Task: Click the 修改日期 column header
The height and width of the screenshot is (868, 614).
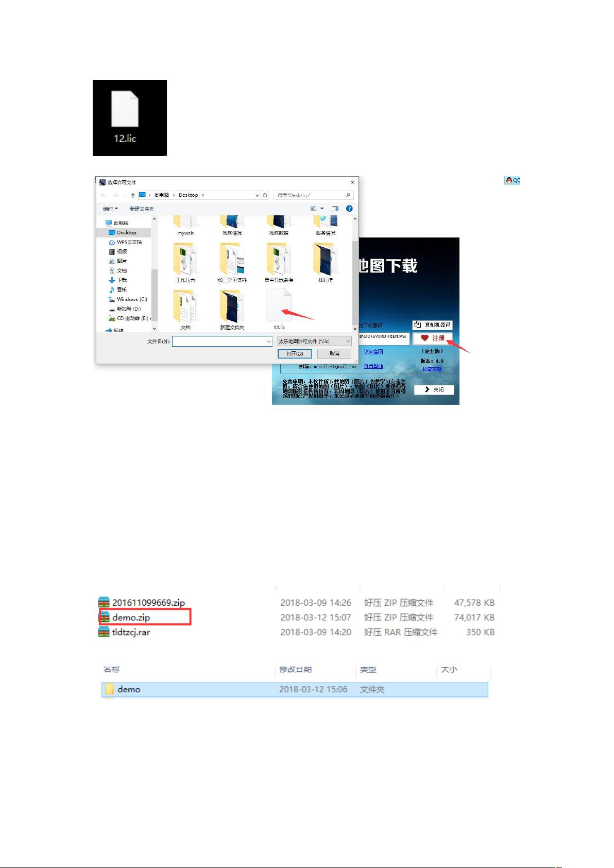Action: click(295, 670)
